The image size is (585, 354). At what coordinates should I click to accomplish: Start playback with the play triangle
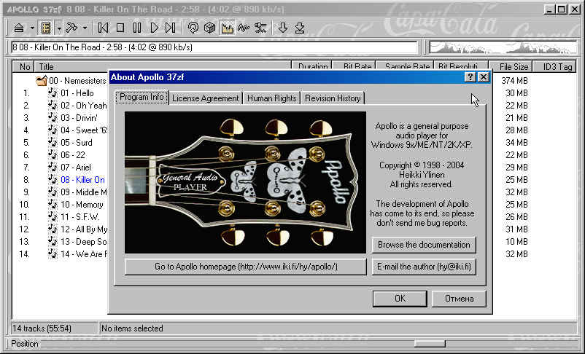[x=154, y=28]
